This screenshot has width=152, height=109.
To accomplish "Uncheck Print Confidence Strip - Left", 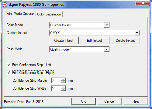I will 9,64.
